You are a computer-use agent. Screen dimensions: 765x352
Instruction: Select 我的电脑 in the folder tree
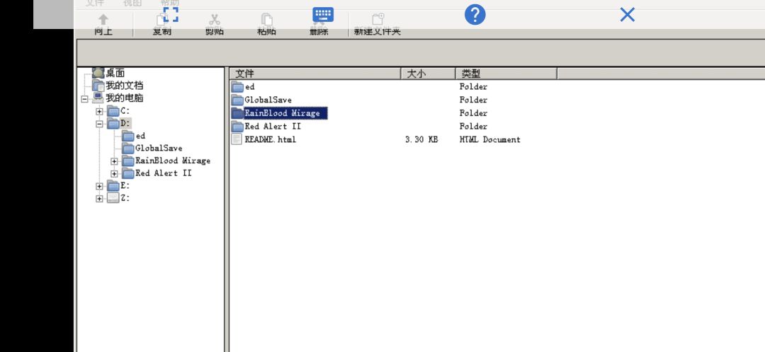pyautogui.click(x=125, y=98)
